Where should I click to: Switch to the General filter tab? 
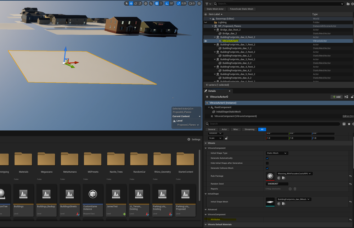click(212, 130)
